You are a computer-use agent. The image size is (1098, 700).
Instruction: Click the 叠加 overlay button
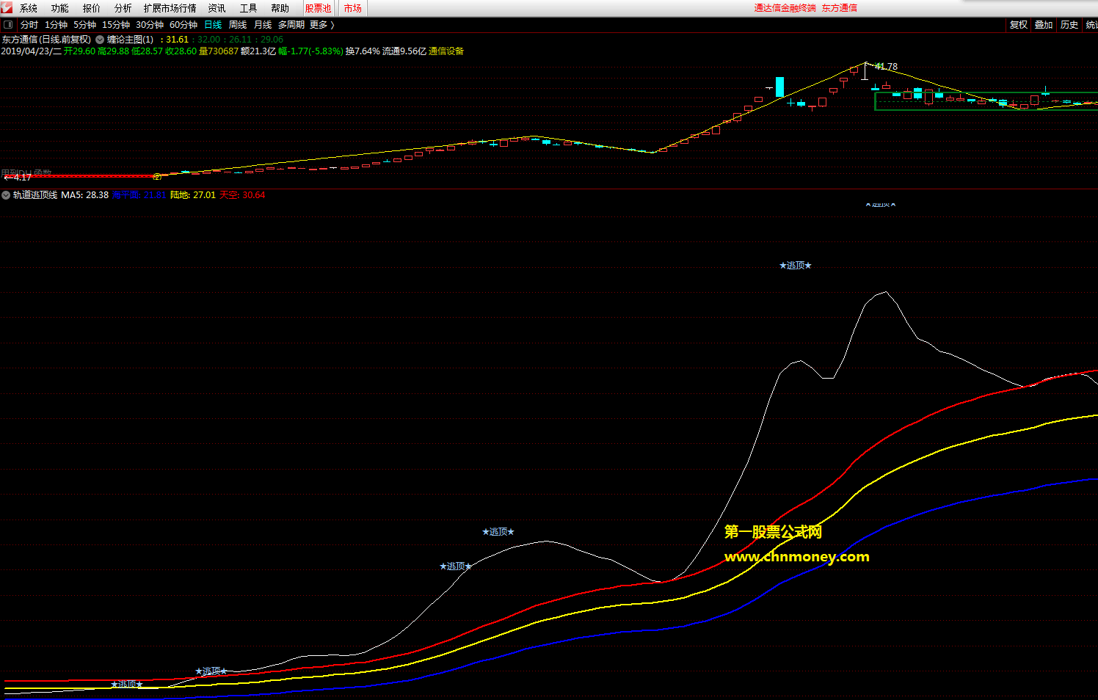pos(1044,25)
